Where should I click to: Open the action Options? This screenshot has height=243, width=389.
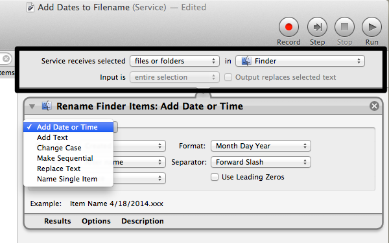pyautogui.click(x=96, y=221)
